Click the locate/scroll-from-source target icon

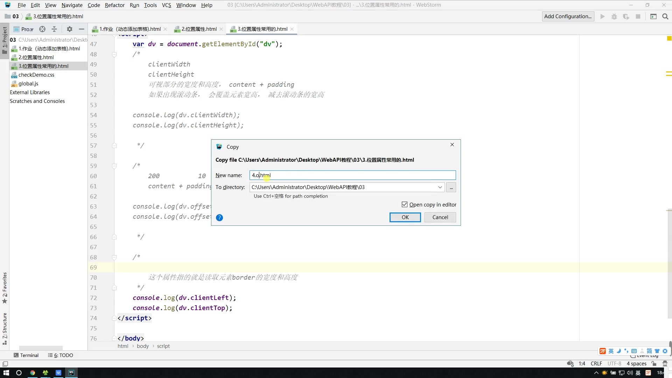pyautogui.click(x=42, y=29)
